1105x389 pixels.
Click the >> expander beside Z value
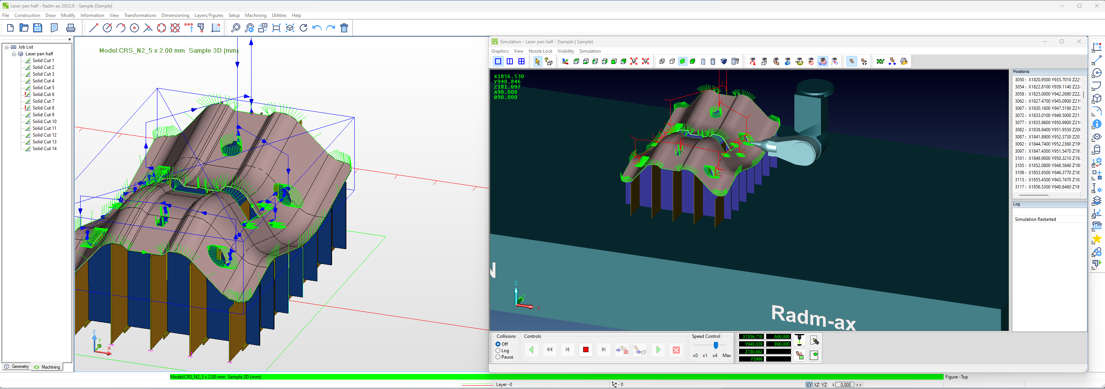858,385
